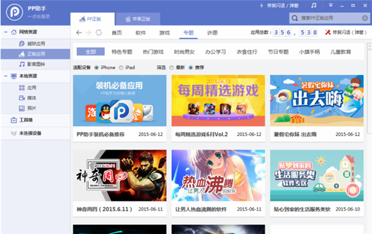Screen dimensions: 372x234
Task: Collapse the 网络资源 section
Action: (x=6, y=32)
